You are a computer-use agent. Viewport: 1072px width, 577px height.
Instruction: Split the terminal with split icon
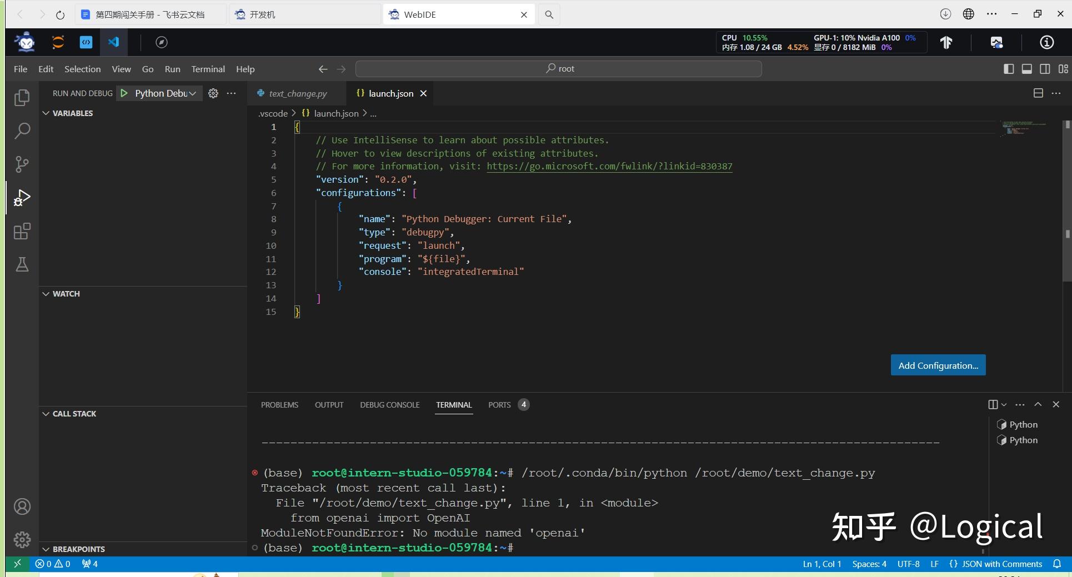point(993,404)
